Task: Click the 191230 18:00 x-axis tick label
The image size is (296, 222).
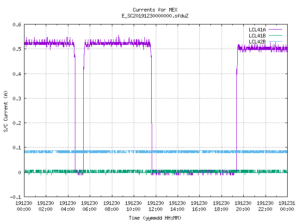Action: click(221, 206)
